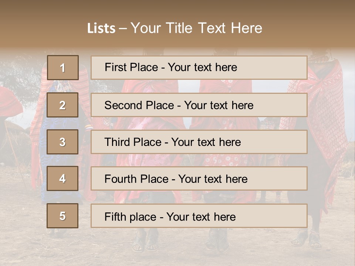Select the 'Fourth Place' text bar
This screenshot has height=266, width=355.
point(199,178)
